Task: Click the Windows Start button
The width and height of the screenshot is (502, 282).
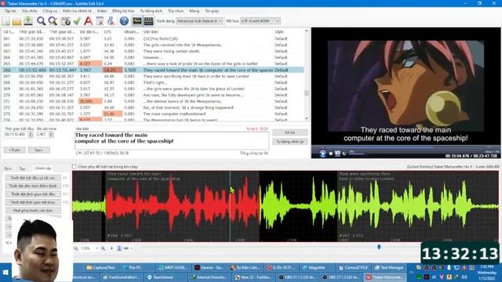Action: [5, 273]
